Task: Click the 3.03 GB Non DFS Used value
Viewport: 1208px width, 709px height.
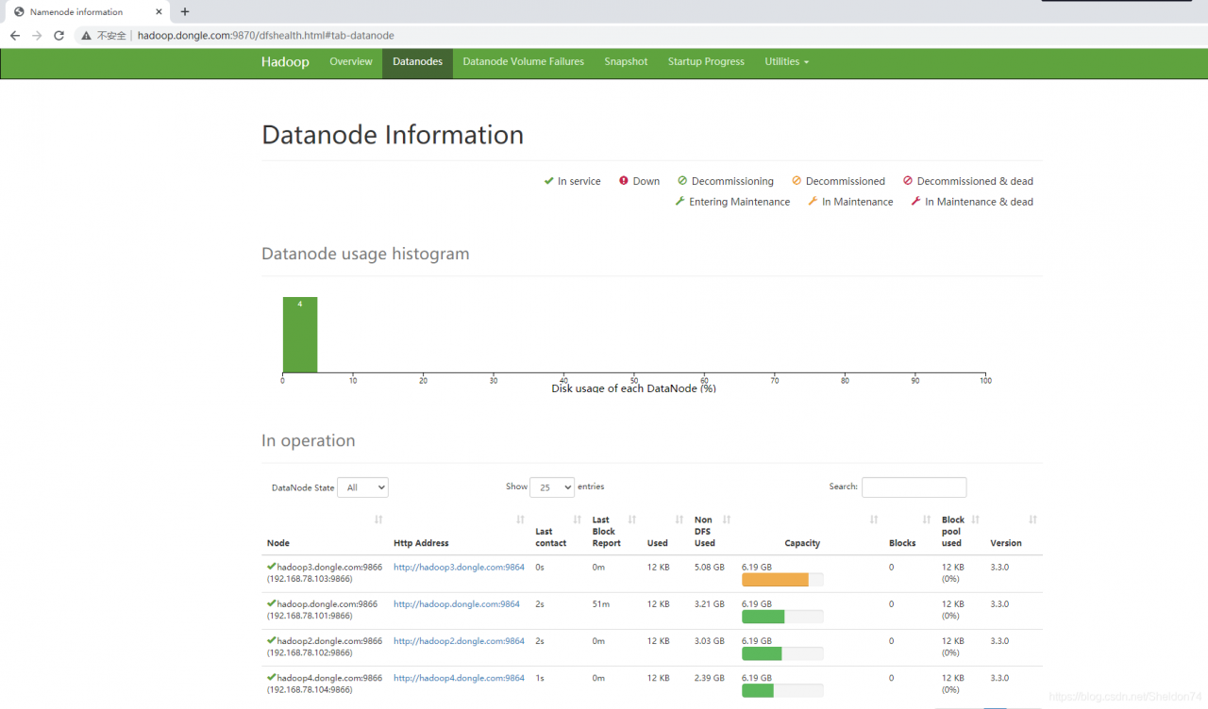Action: click(x=710, y=641)
